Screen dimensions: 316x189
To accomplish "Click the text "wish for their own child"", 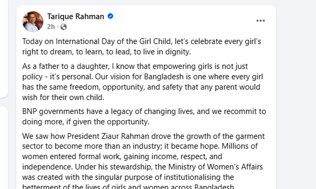I will 63,97.
